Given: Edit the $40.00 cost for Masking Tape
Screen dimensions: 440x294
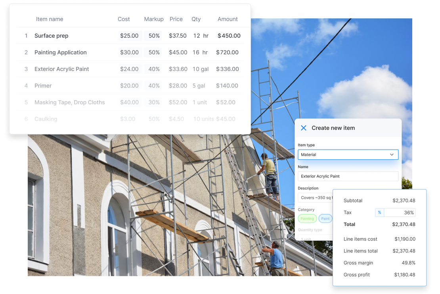Looking at the screenshot, I should pos(129,102).
